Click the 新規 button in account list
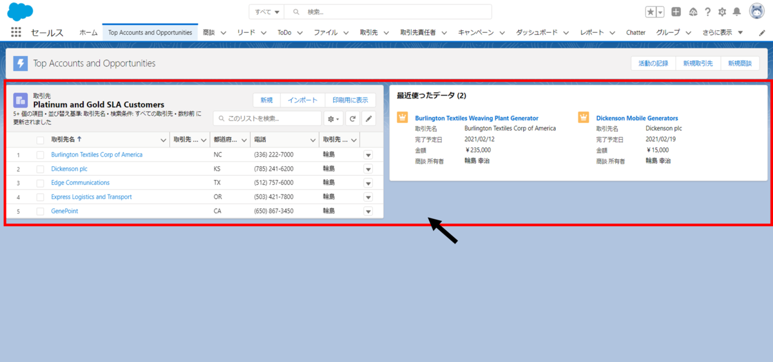 coord(267,100)
